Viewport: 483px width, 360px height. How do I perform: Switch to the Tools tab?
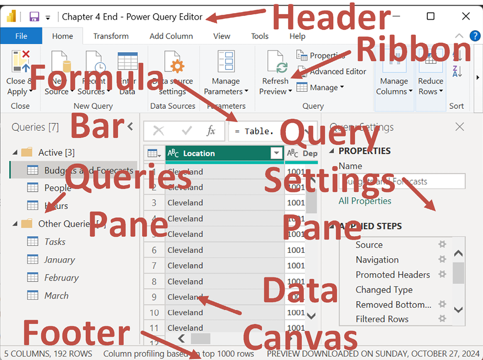pyautogui.click(x=259, y=36)
